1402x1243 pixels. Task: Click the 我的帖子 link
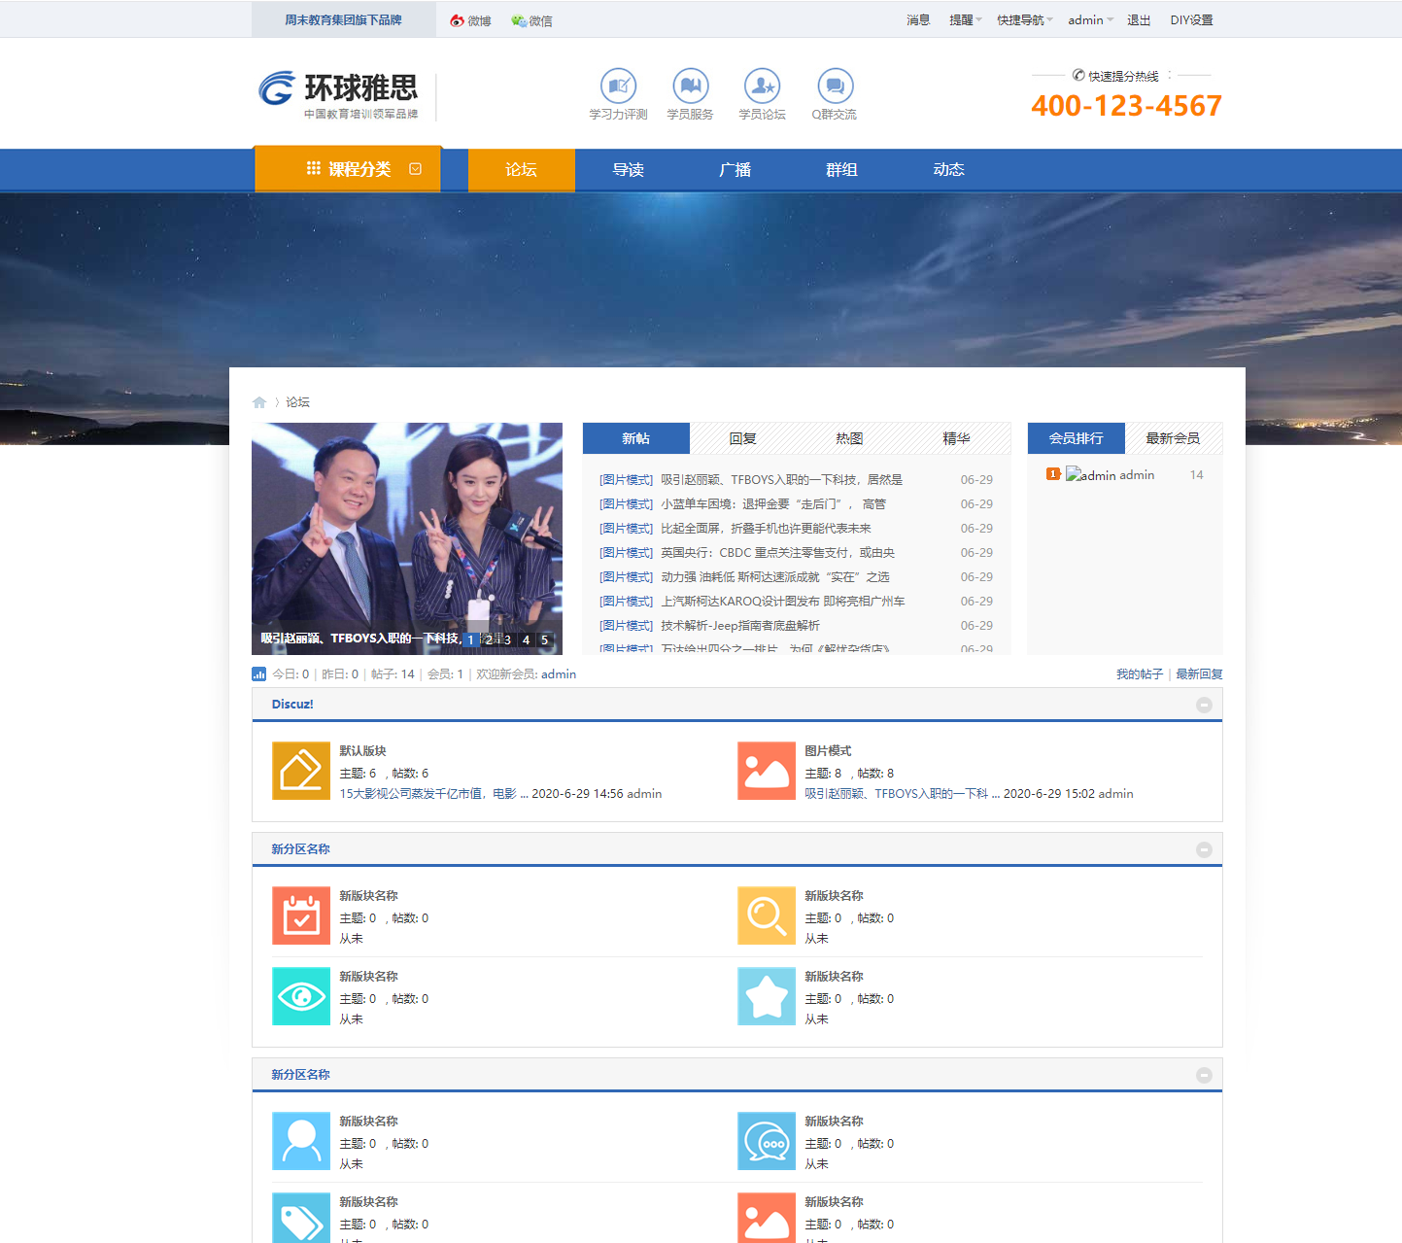coord(1139,674)
